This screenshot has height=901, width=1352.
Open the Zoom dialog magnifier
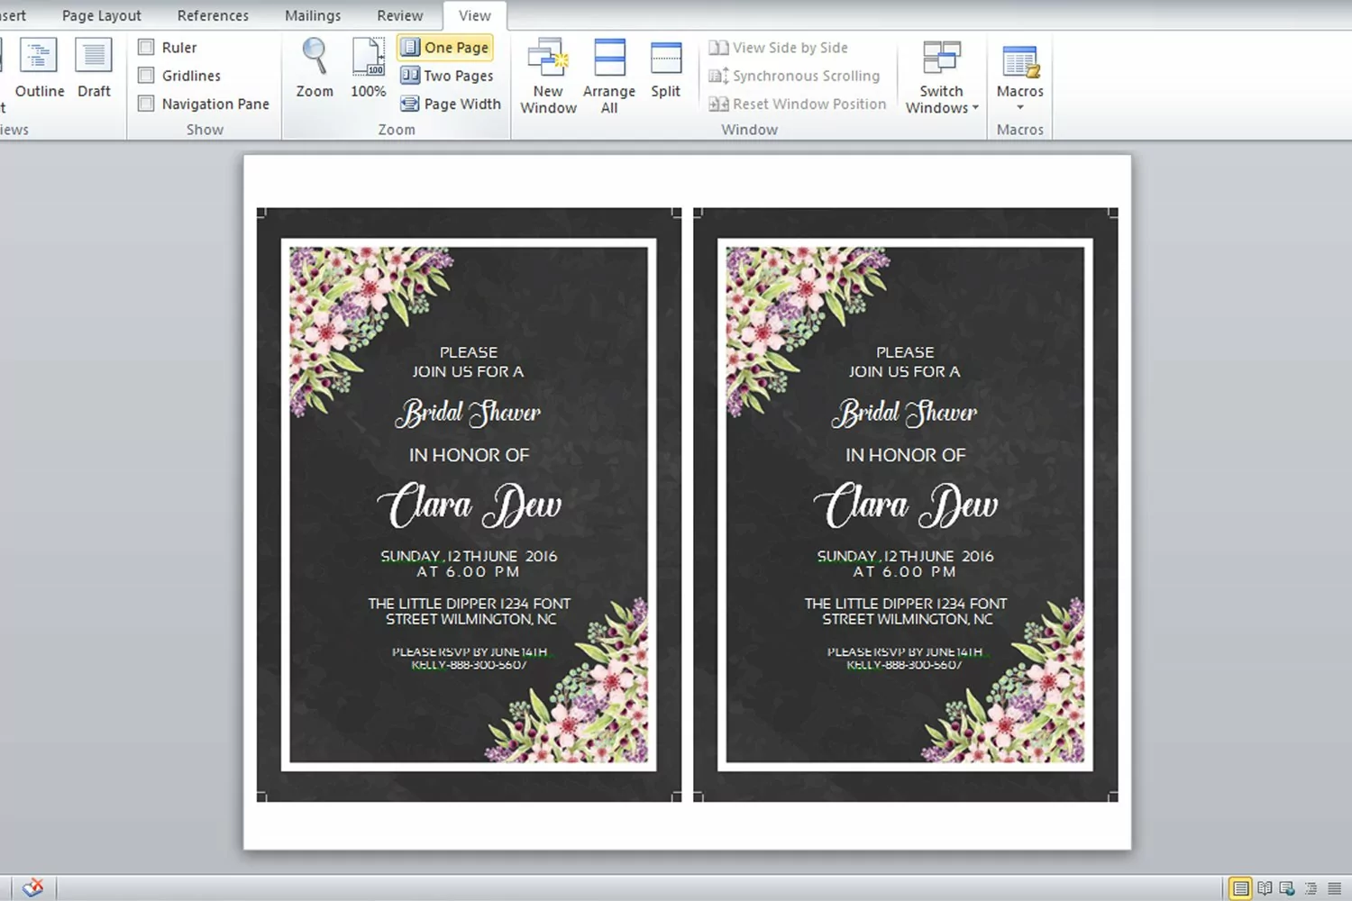click(x=315, y=68)
